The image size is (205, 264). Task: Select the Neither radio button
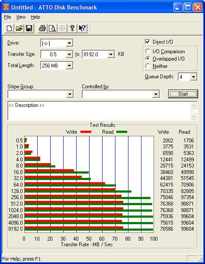[x=148, y=66]
